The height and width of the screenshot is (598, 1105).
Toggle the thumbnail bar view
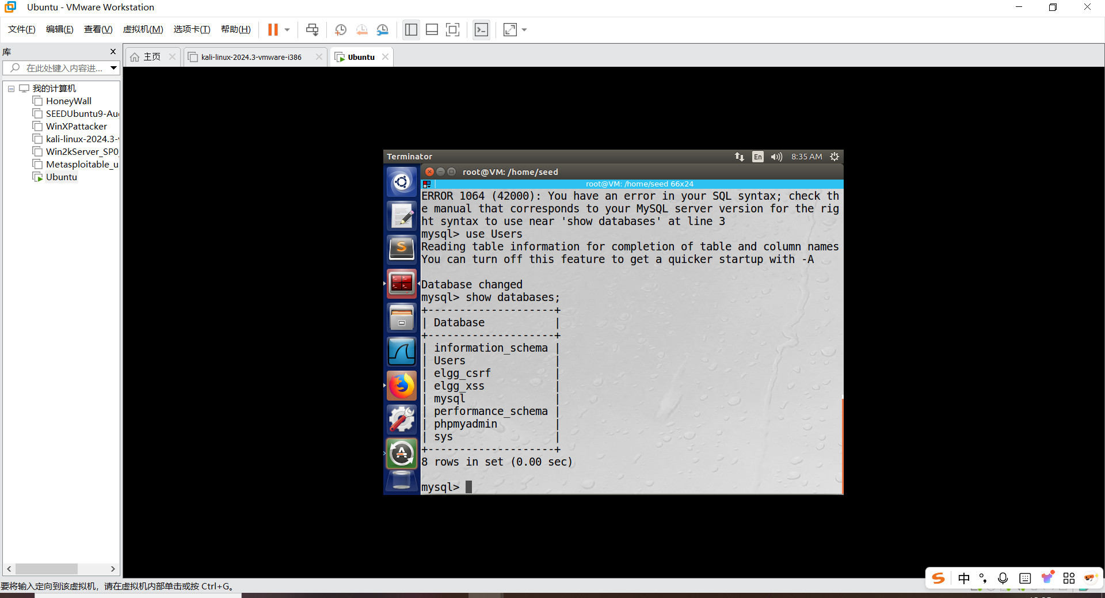coord(432,29)
